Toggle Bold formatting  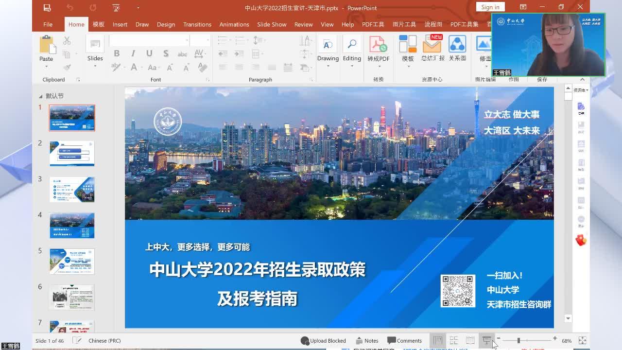point(117,53)
